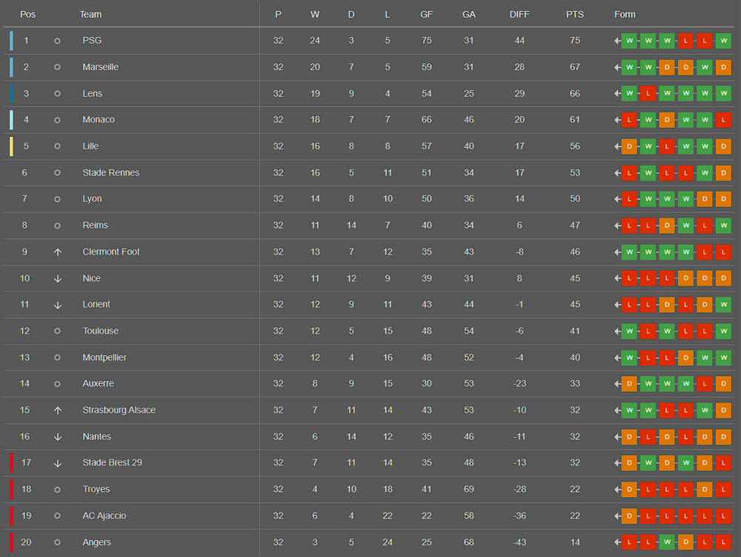741x557 pixels.
Task: Click the up arrow beside Clermont Foot
Action: click(x=58, y=252)
